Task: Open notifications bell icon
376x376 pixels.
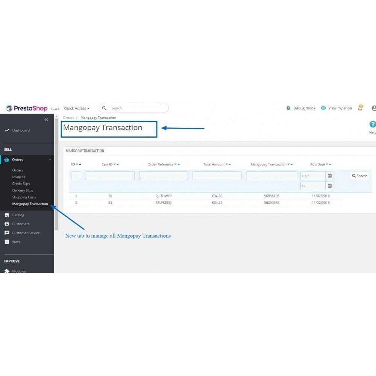Action: pos(360,108)
